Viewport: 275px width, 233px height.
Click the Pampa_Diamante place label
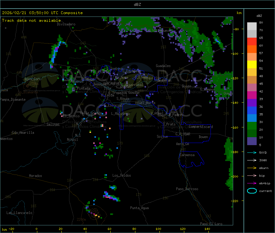click(x=13, y=100)
